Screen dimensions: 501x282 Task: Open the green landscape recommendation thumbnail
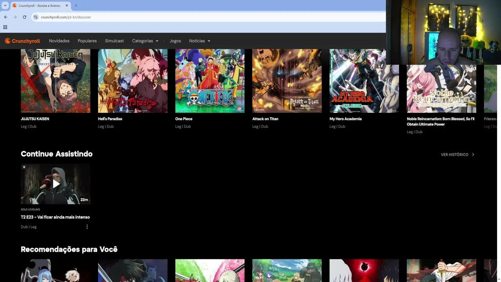click(287, 271)
